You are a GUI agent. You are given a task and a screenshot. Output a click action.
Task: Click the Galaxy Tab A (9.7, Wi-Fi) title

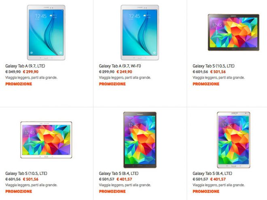(x=120, y=66)
